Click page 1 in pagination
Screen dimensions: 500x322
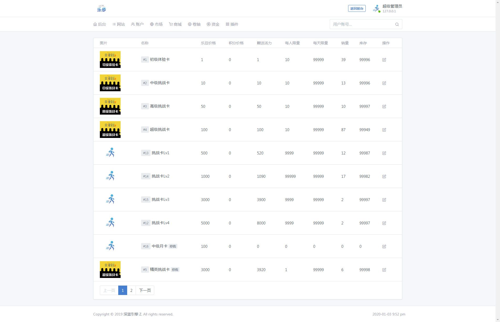123,290
